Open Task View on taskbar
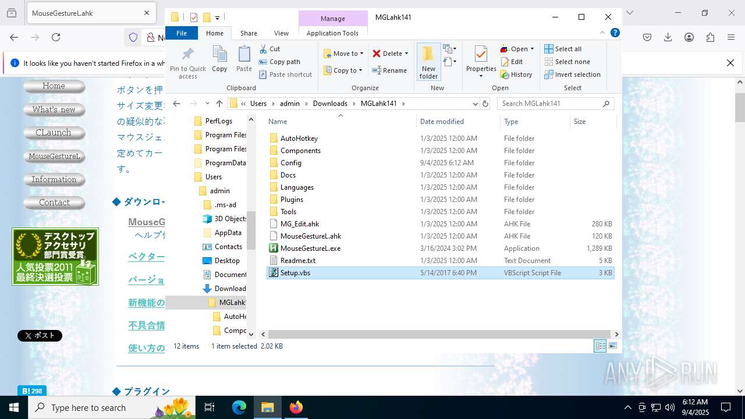Viewport: 745px width, 419px height. click(x=210, y=407)
